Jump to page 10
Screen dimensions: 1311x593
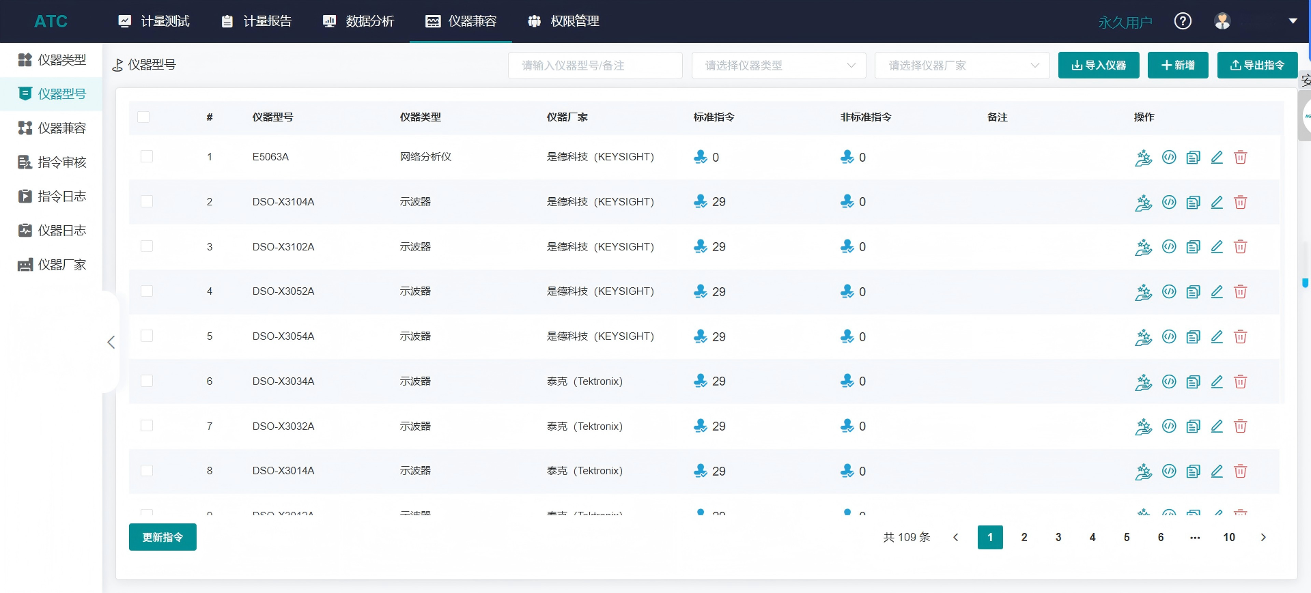(x=1229, y=538)
